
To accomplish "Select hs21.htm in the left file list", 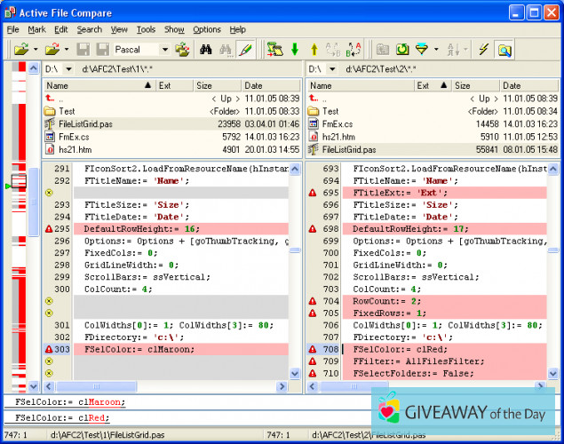I will (73, 150).
